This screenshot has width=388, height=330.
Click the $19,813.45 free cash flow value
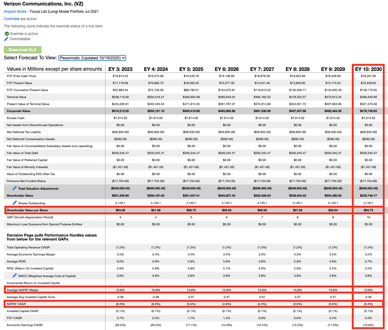point(120,76)
